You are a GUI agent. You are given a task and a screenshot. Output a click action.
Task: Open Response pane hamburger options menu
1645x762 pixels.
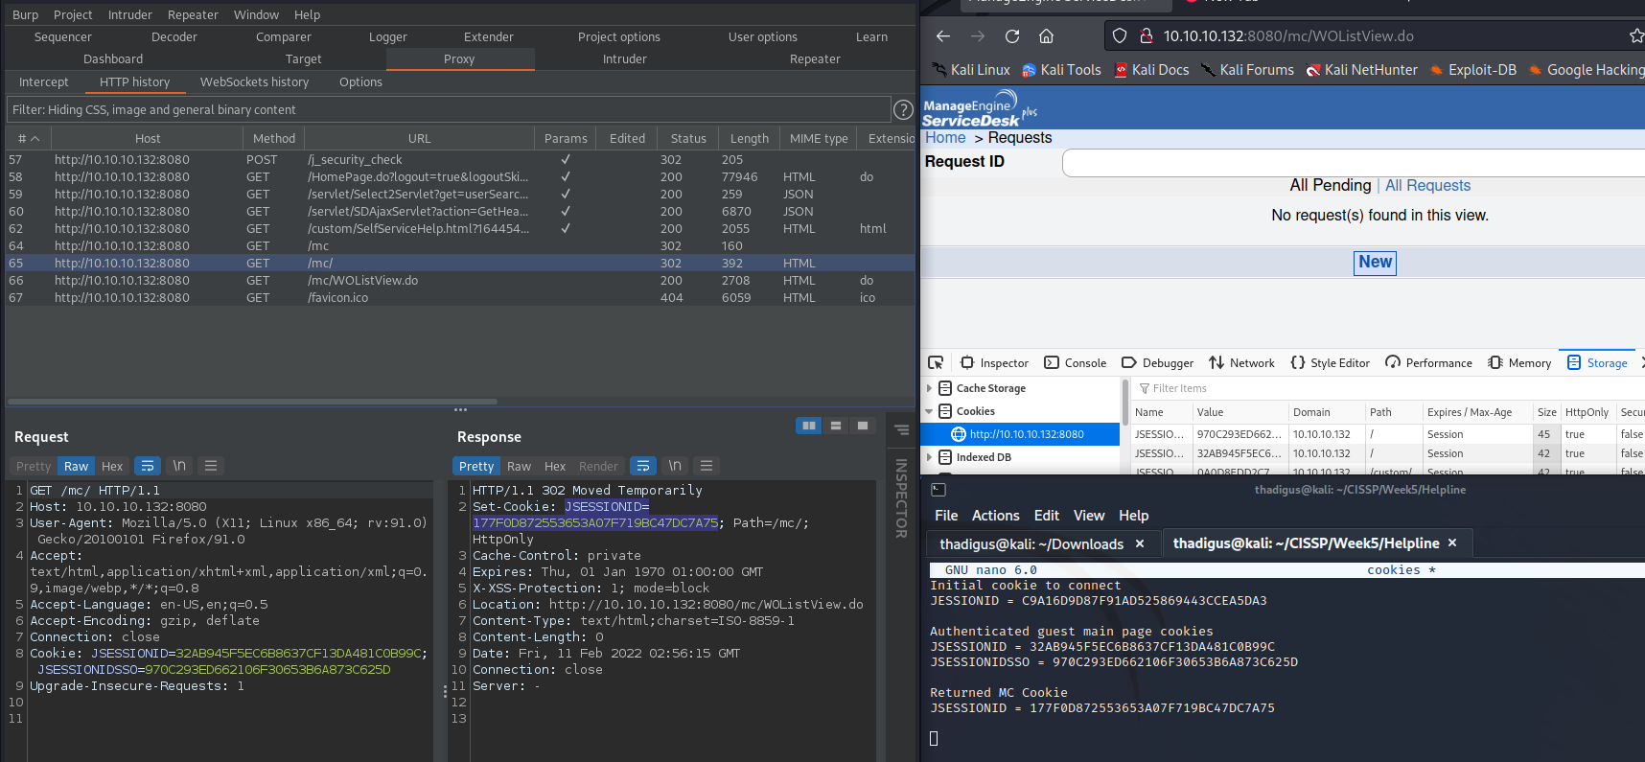[707, 466]
